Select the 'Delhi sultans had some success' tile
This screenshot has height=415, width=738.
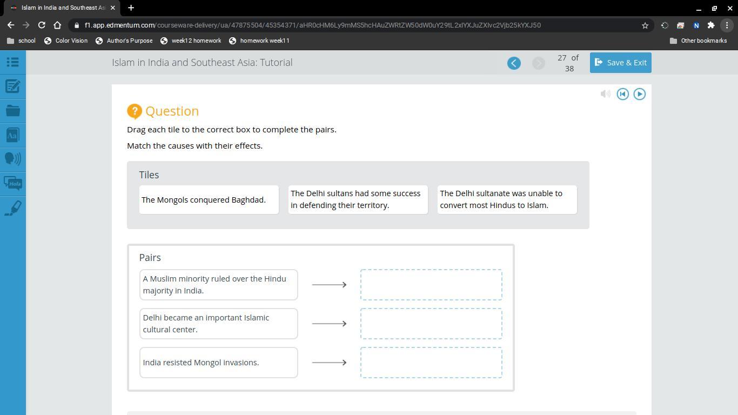(x=358, y=200)
